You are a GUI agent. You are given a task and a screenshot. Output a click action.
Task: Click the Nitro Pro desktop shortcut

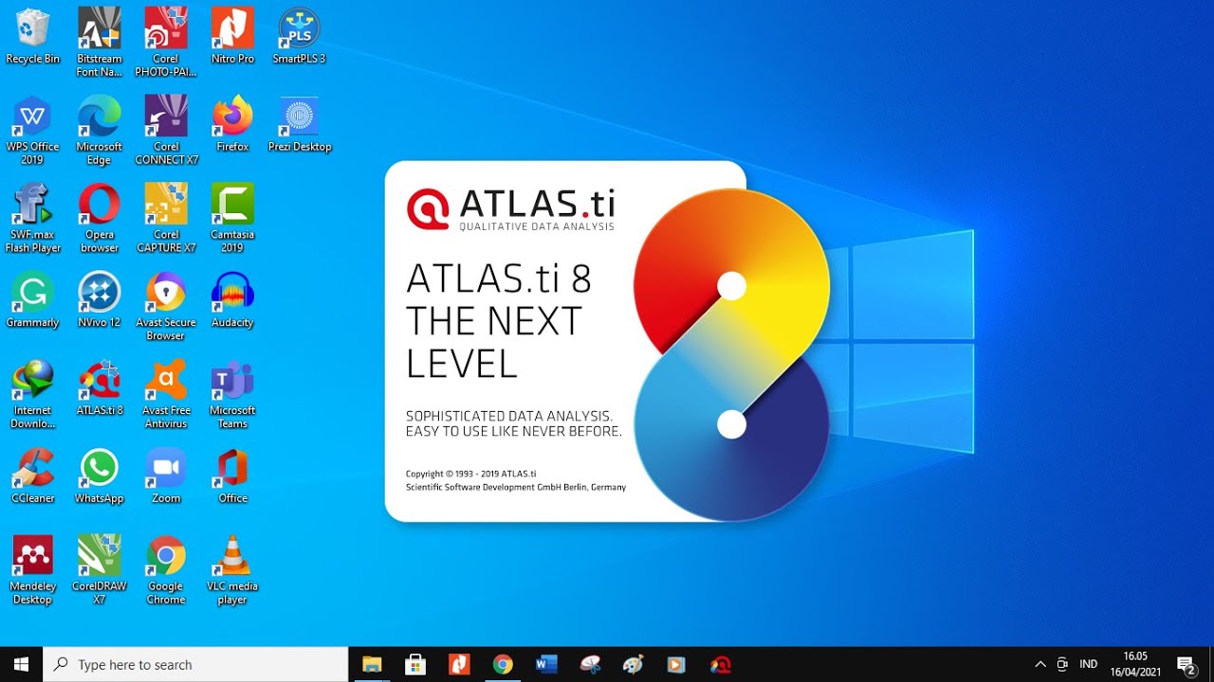(232, 36)
